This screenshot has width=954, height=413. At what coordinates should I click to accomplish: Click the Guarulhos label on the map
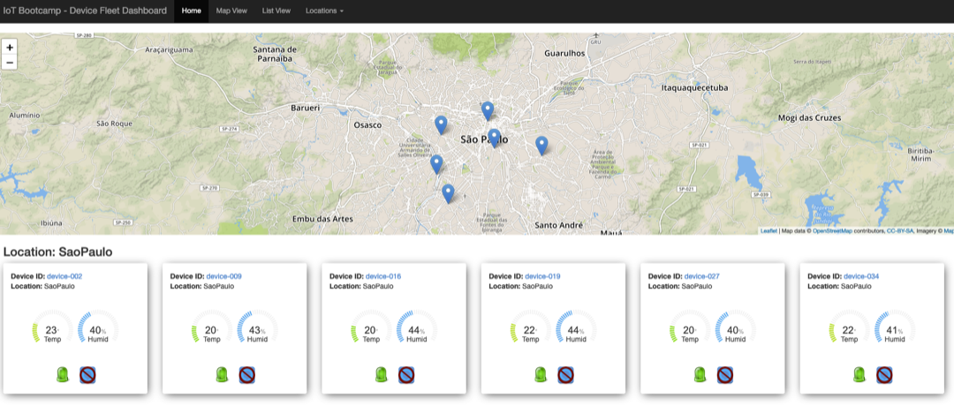pyautogui.click(x=564, y=53)
